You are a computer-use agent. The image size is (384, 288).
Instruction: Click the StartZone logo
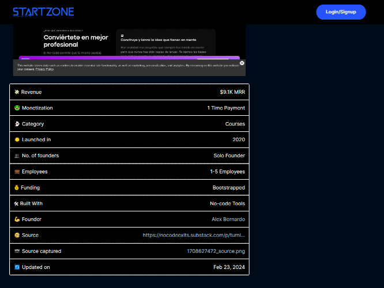(x=43, y=12)
